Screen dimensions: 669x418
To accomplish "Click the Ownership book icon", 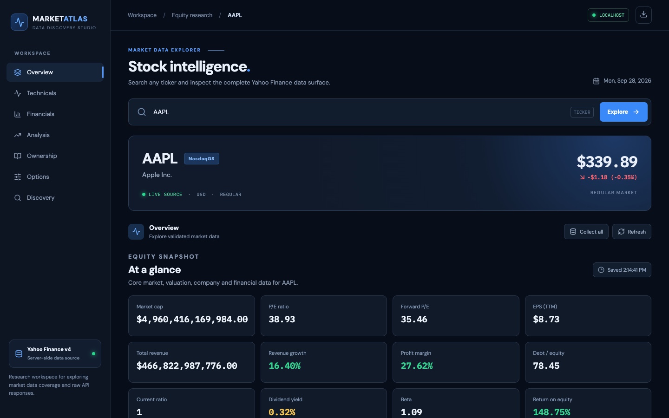I will (x=18, y=156).
